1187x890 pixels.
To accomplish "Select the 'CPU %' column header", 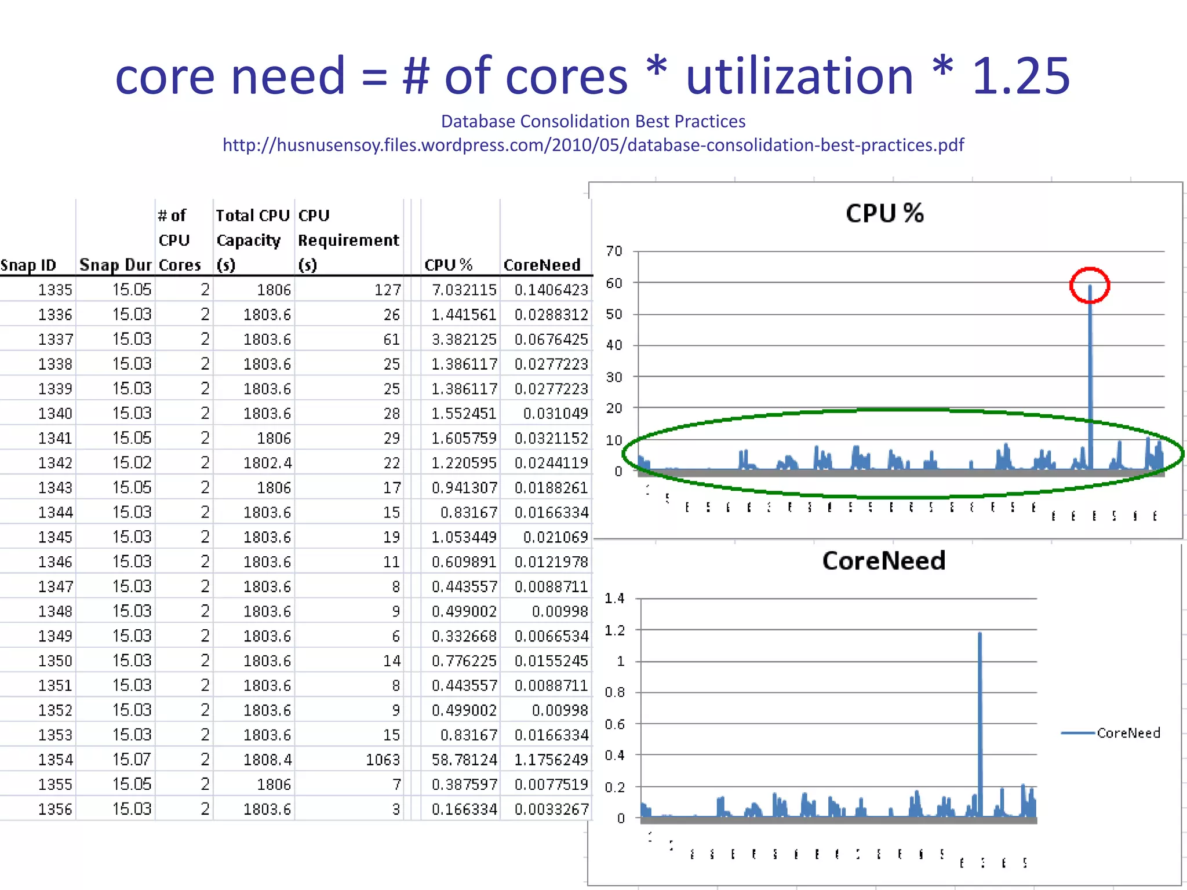I will 449,265.
